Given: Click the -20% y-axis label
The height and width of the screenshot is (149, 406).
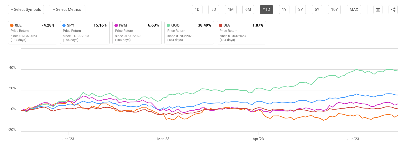Looking at the screenshot, I should pyautogui.click(x=12, y=130).
